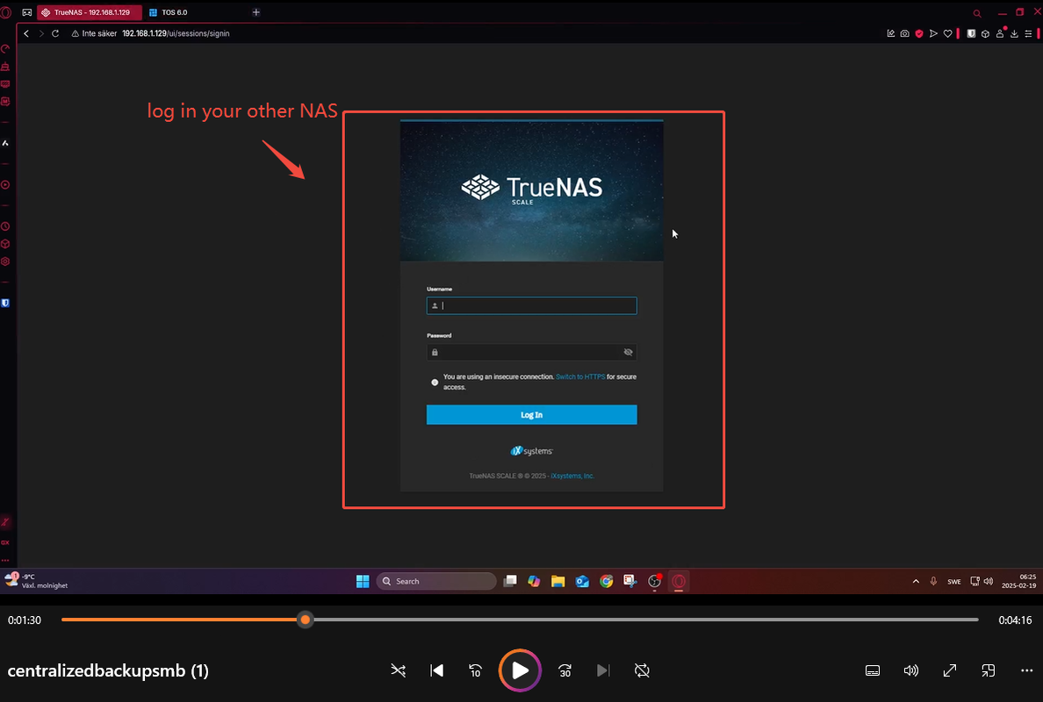
Task: Go forward in the browser
Action: tap(41, 33)
